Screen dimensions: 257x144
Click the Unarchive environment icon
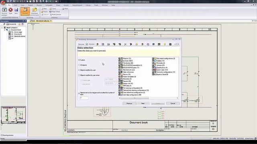[x=35, y=12]
